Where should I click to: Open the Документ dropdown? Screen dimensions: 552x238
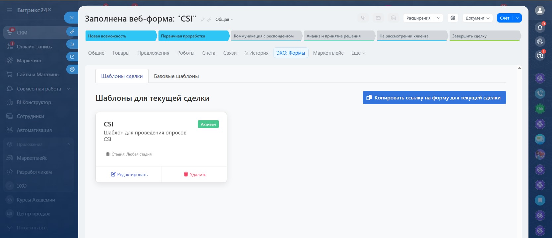tap(477, 18)
